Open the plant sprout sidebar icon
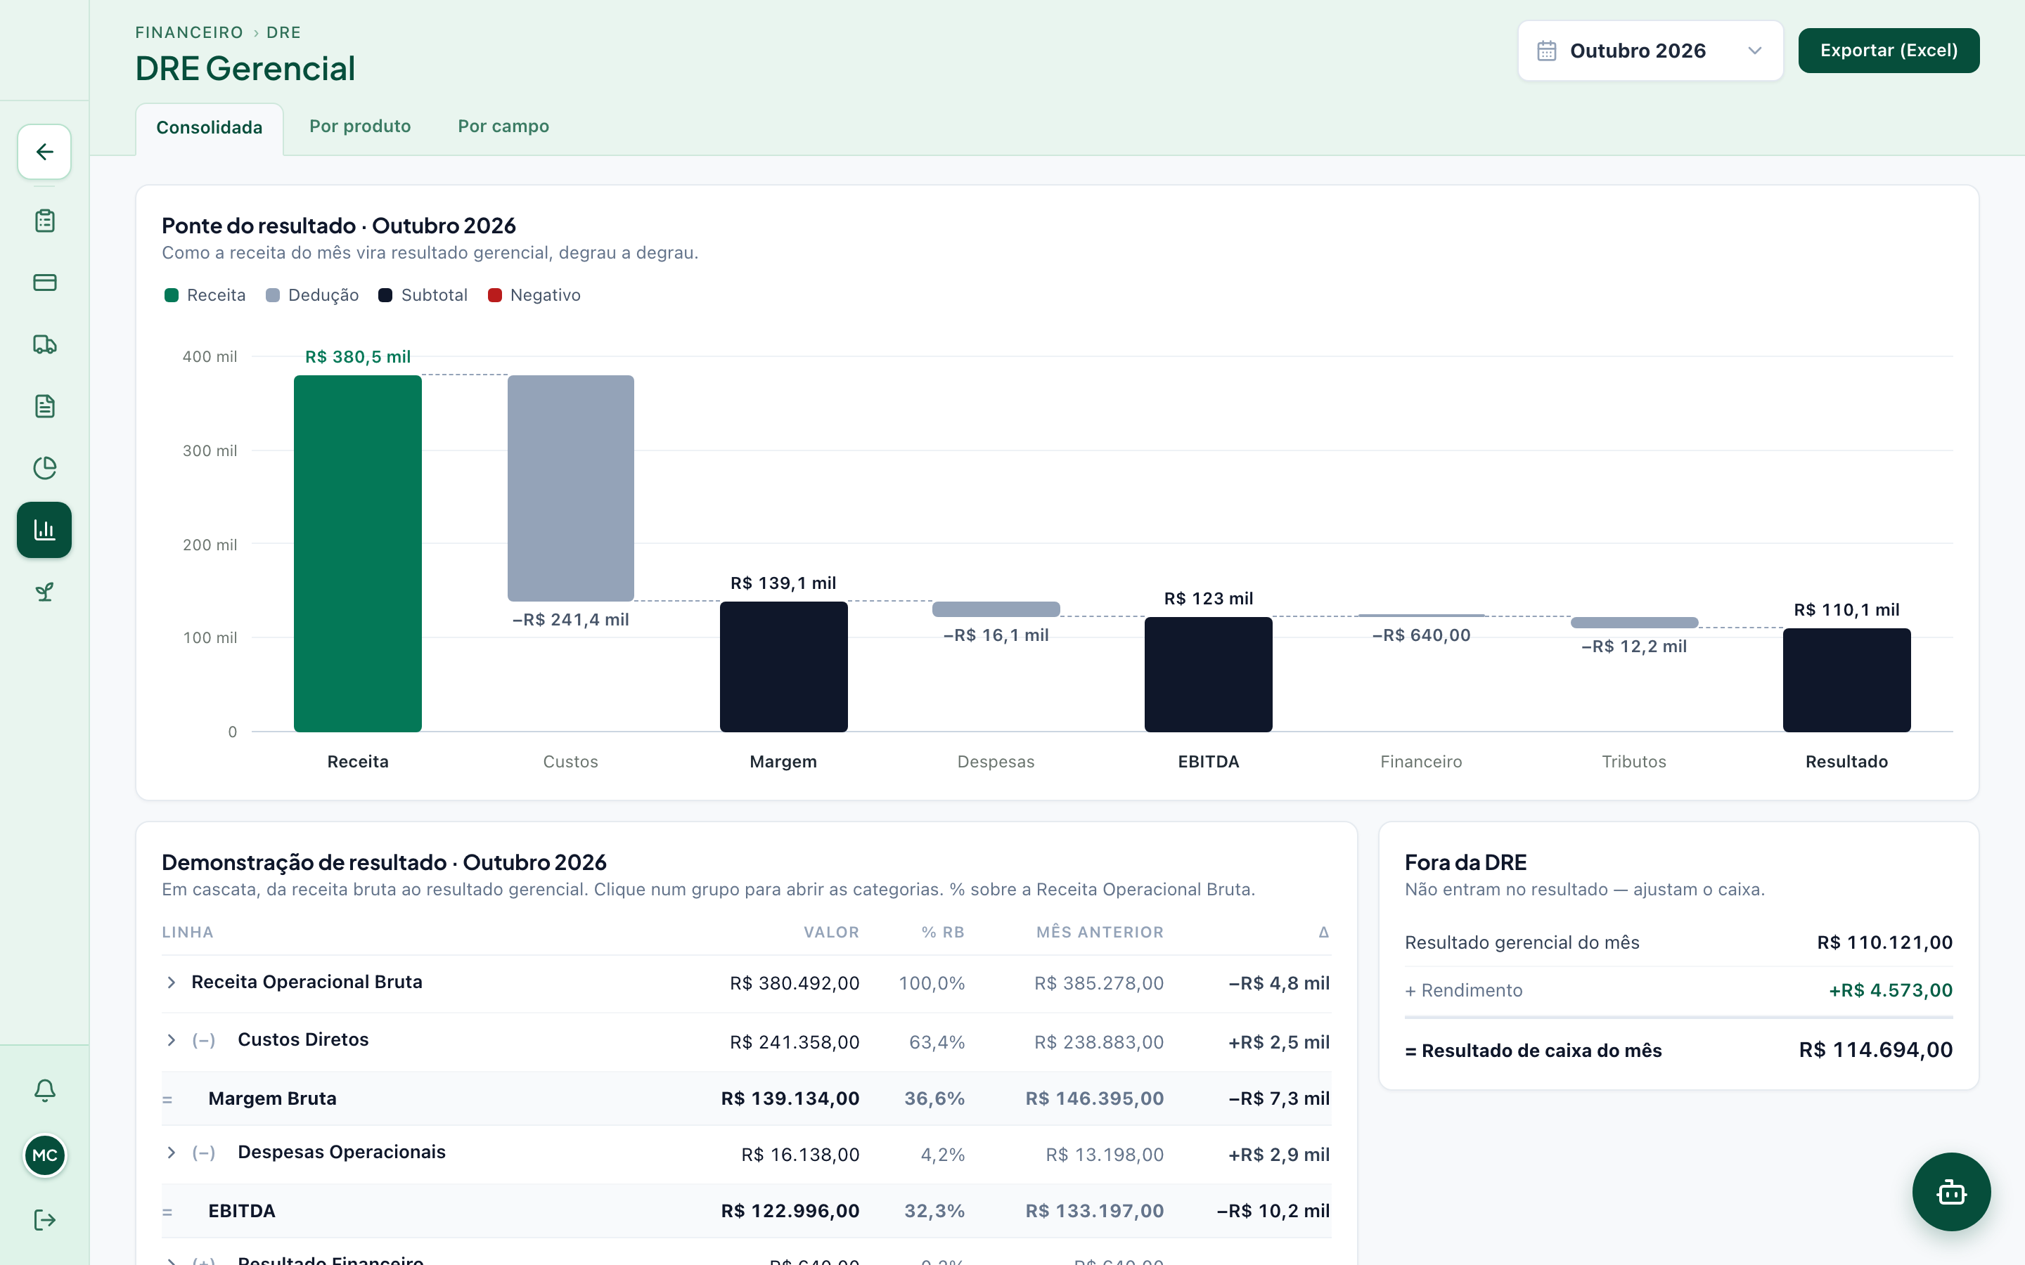Viewport: 2025px width, 1265px height. pyautogui.click(x=44, y=592)
